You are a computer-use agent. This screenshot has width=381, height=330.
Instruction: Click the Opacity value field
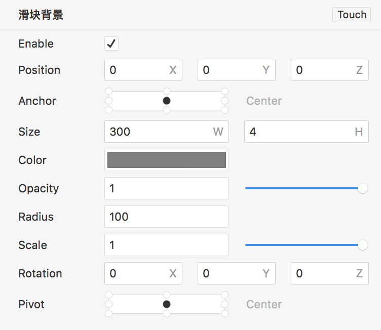167,188
